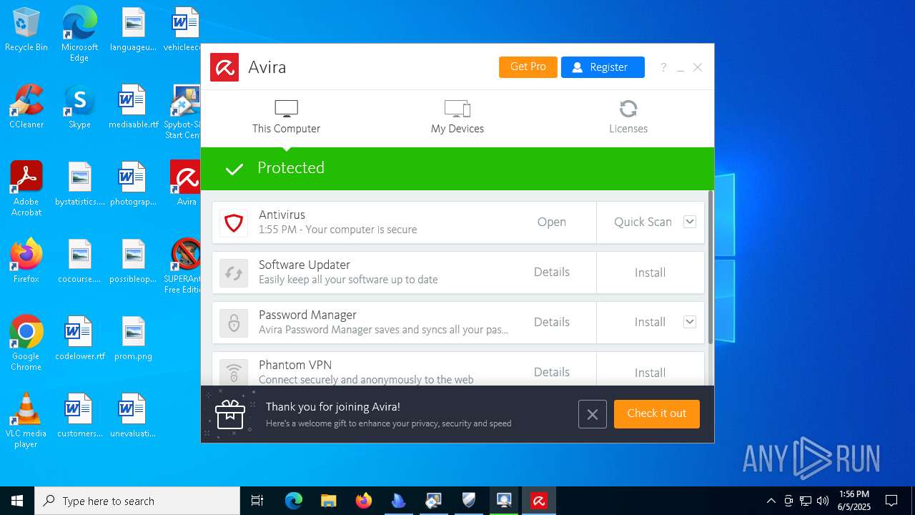Select Google Chrome desktop shortcut
915x515 pixels.
pos(26,343)
